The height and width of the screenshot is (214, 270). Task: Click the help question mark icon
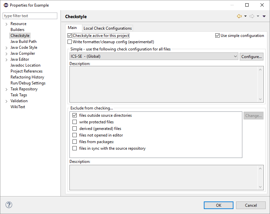[x=9, y=205]
